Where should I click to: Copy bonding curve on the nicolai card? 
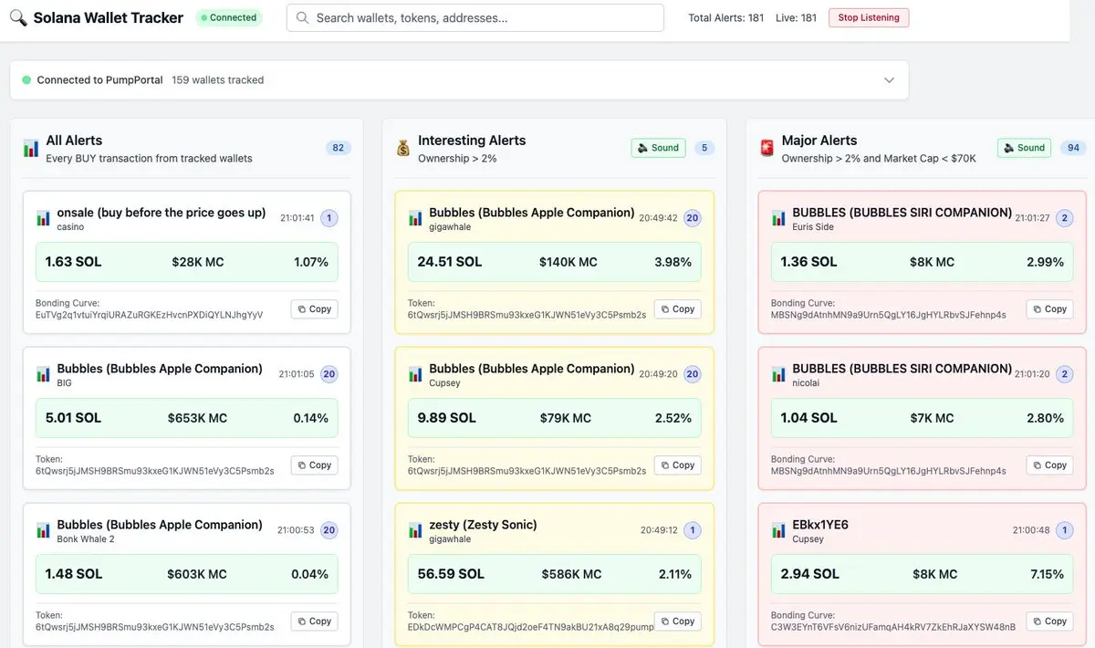[1050, 465]
